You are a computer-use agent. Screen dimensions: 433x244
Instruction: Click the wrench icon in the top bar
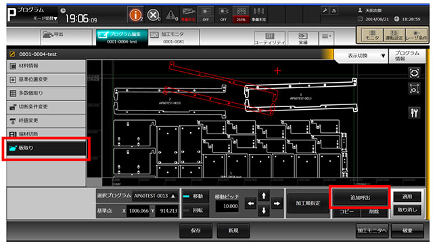point(325,11)
